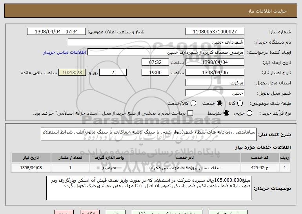Image resolution: width=302 pixels, height=214 pixels.
Task: Click the توضیحات خریدار notes box
Action: tap(149, 188)
